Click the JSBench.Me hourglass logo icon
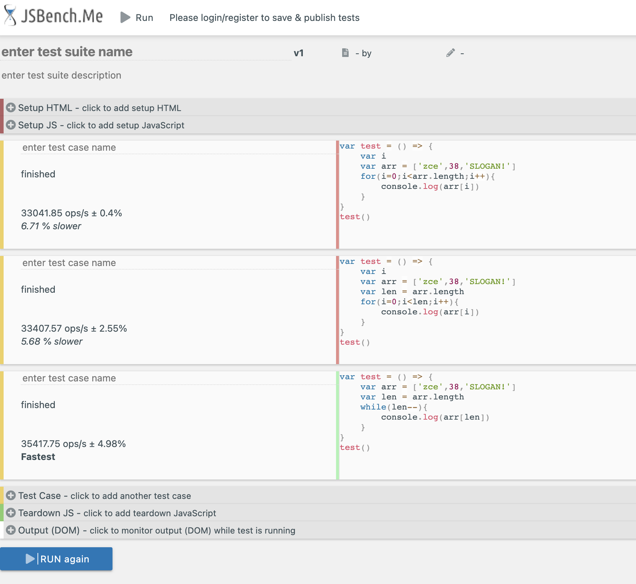Viewport: 636px width, 584px height. [10, 16]
